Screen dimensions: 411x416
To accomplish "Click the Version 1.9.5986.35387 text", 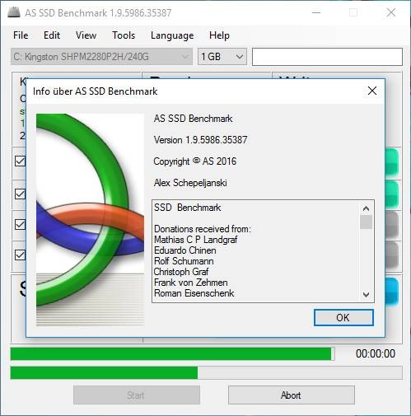I will click(200, 140).
